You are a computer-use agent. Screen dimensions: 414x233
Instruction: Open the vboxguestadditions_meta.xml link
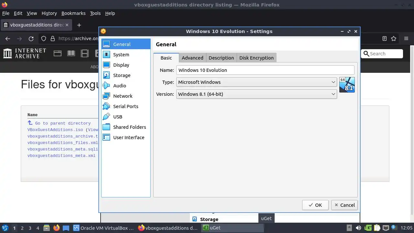pyautogui.click(x=61, y=156)
